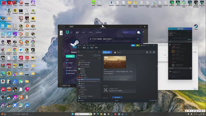
Task: Expand the configuration 1 arrow at window bottom
Action: [69, 86]
